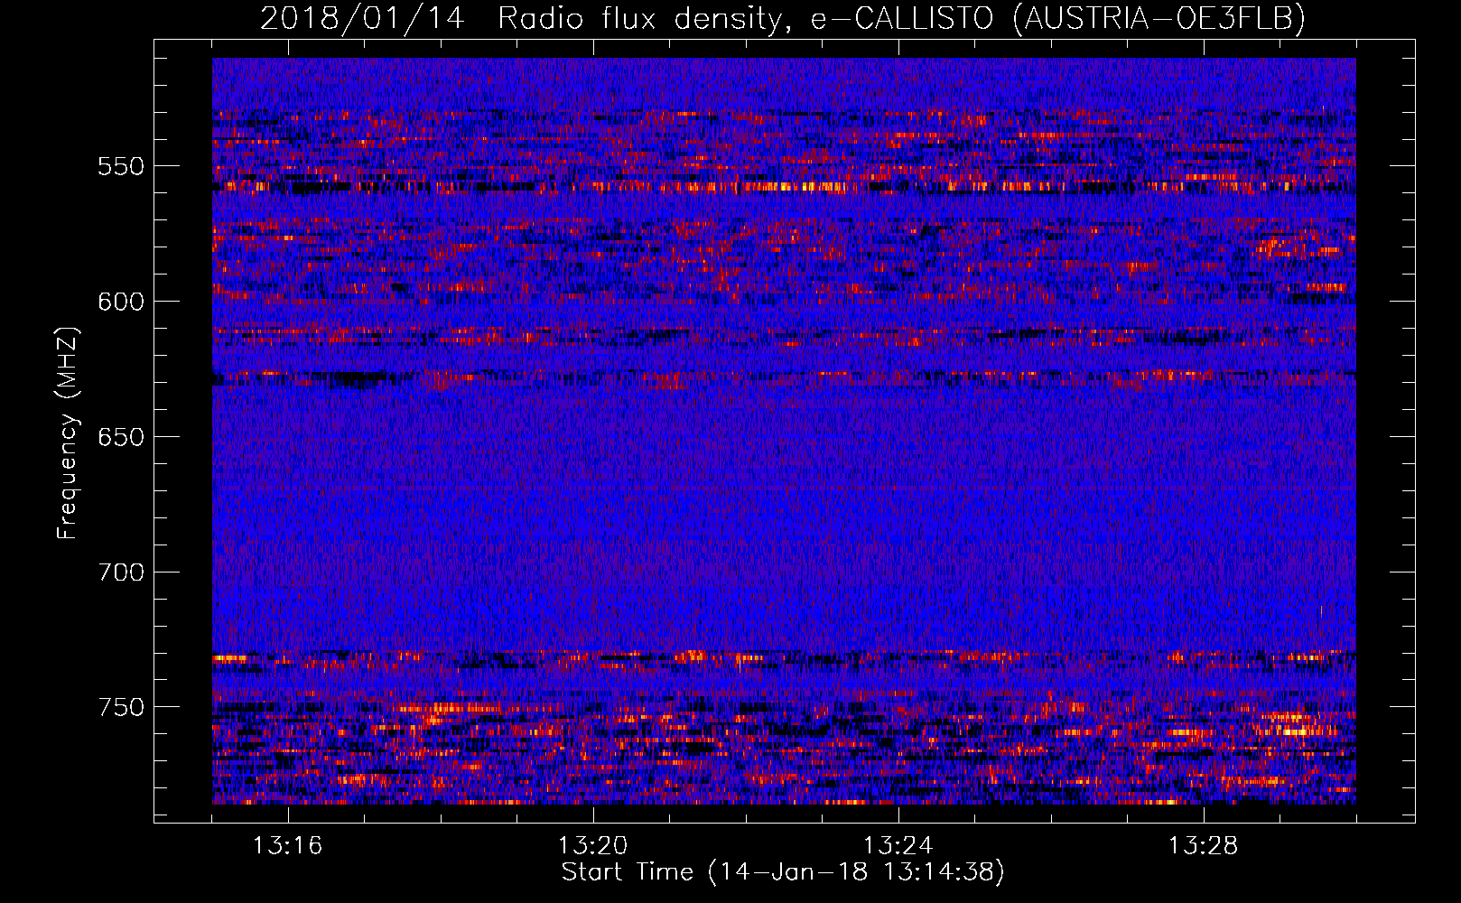Image resolution: width=1461 pixels, height=903 pixels.
Task: Click the plot title '2018/01/14 Radio flux density'
Action: click(x=782, y=18)
